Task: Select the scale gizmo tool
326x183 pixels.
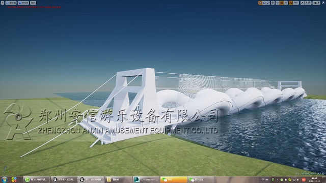Action: (x=268, y=3)
